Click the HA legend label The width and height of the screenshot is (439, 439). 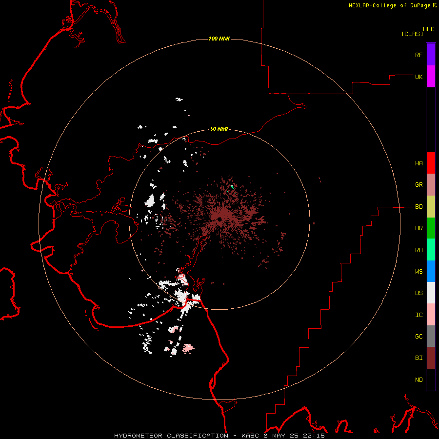coord(419,163)
